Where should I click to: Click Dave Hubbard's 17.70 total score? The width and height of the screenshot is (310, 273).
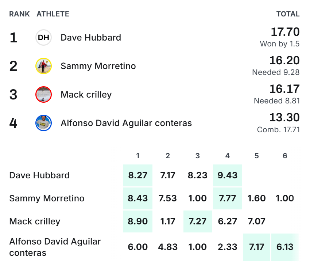[x=285, y=32]
